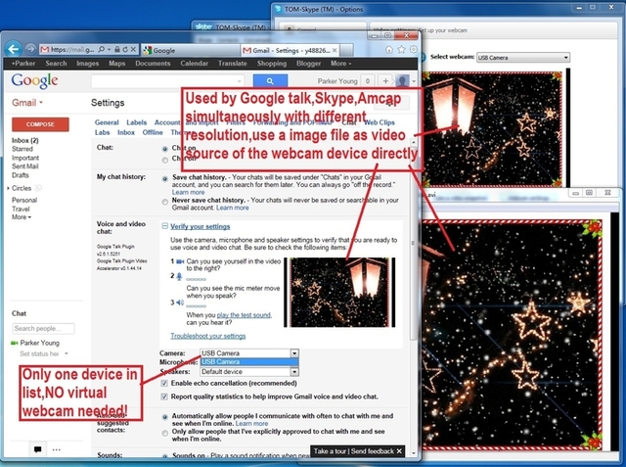The width and height of the screenshot is (626, 467).
Task: Enable echo cancellation checkbox
Action: pos(164,383)
